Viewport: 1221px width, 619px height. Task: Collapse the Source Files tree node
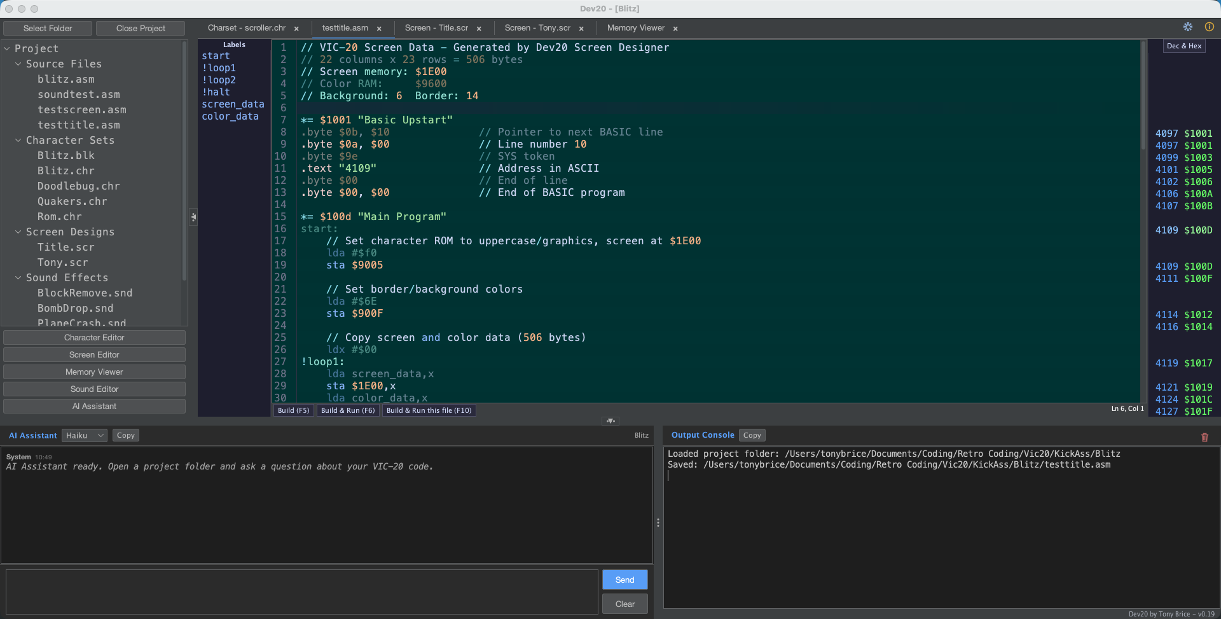coord(18,64)
